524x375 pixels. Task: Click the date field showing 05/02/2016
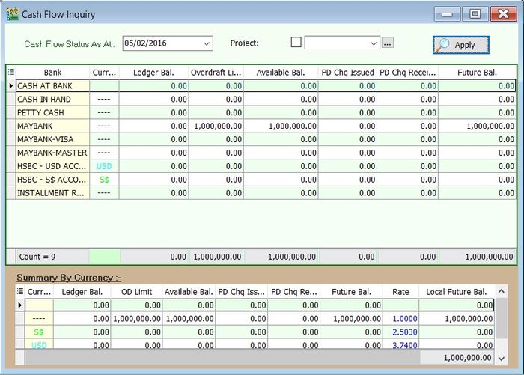(x=161, y=43)
